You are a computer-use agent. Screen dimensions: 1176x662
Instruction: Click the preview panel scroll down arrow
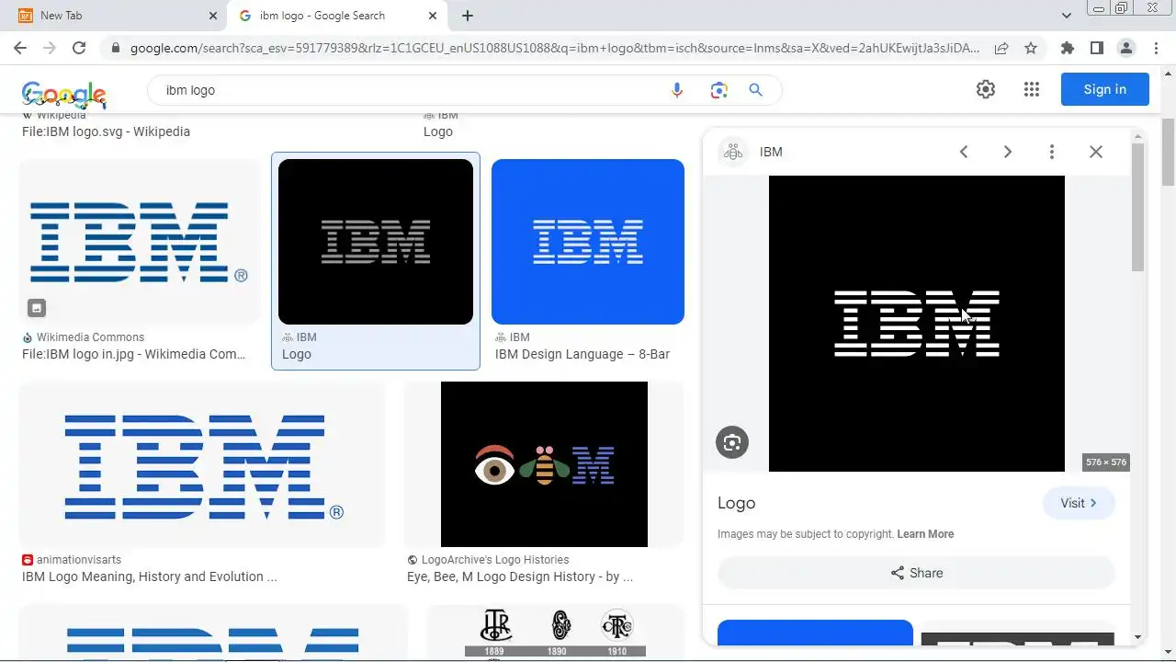[1137, 636]
